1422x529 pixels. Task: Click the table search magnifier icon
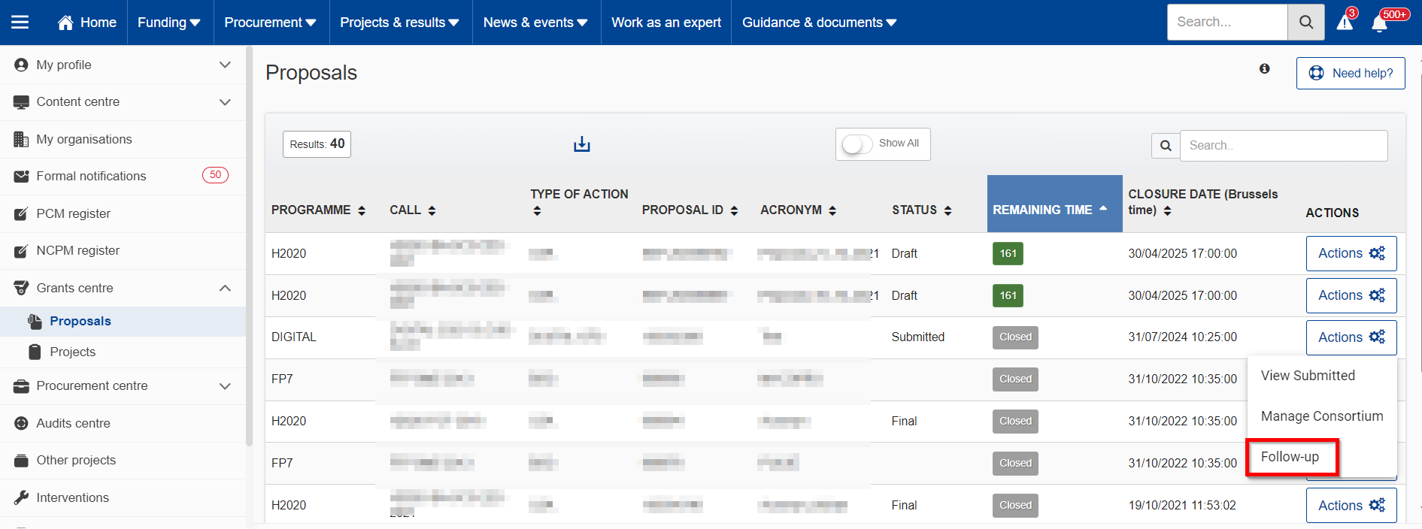coord(1166,146)
